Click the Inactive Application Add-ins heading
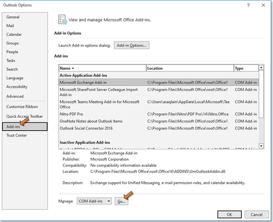Screen dimensions: 273x222 85,142
